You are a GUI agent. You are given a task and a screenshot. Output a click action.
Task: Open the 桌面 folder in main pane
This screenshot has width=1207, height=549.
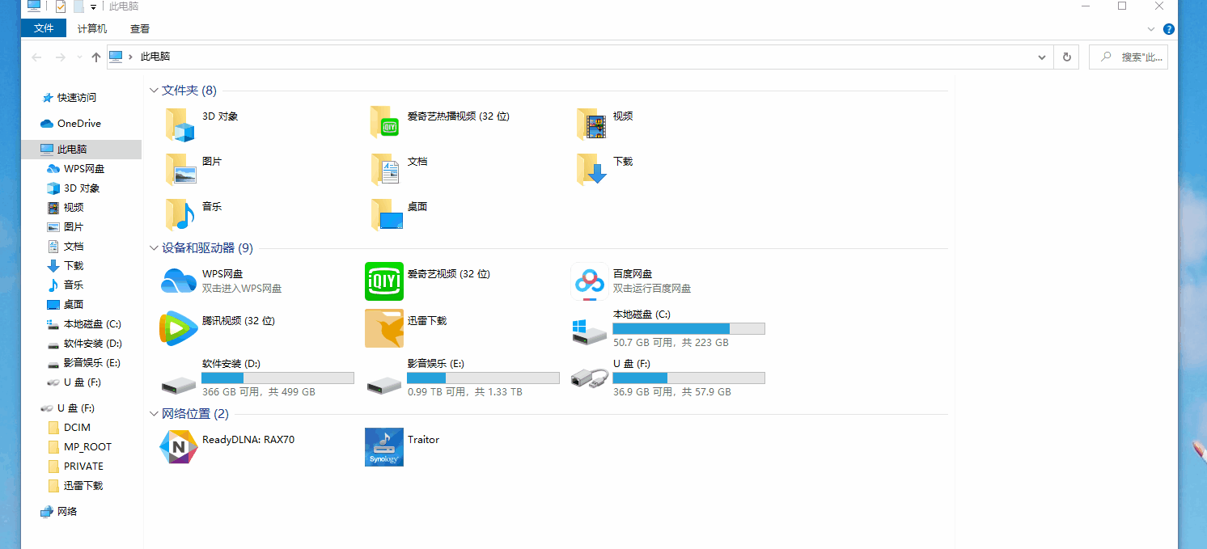pos(386,214)
